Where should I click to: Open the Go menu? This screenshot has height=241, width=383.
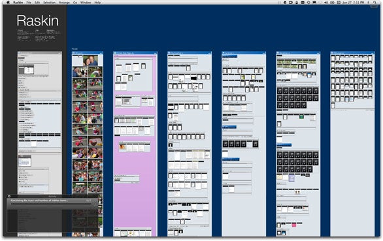(75, 3)
